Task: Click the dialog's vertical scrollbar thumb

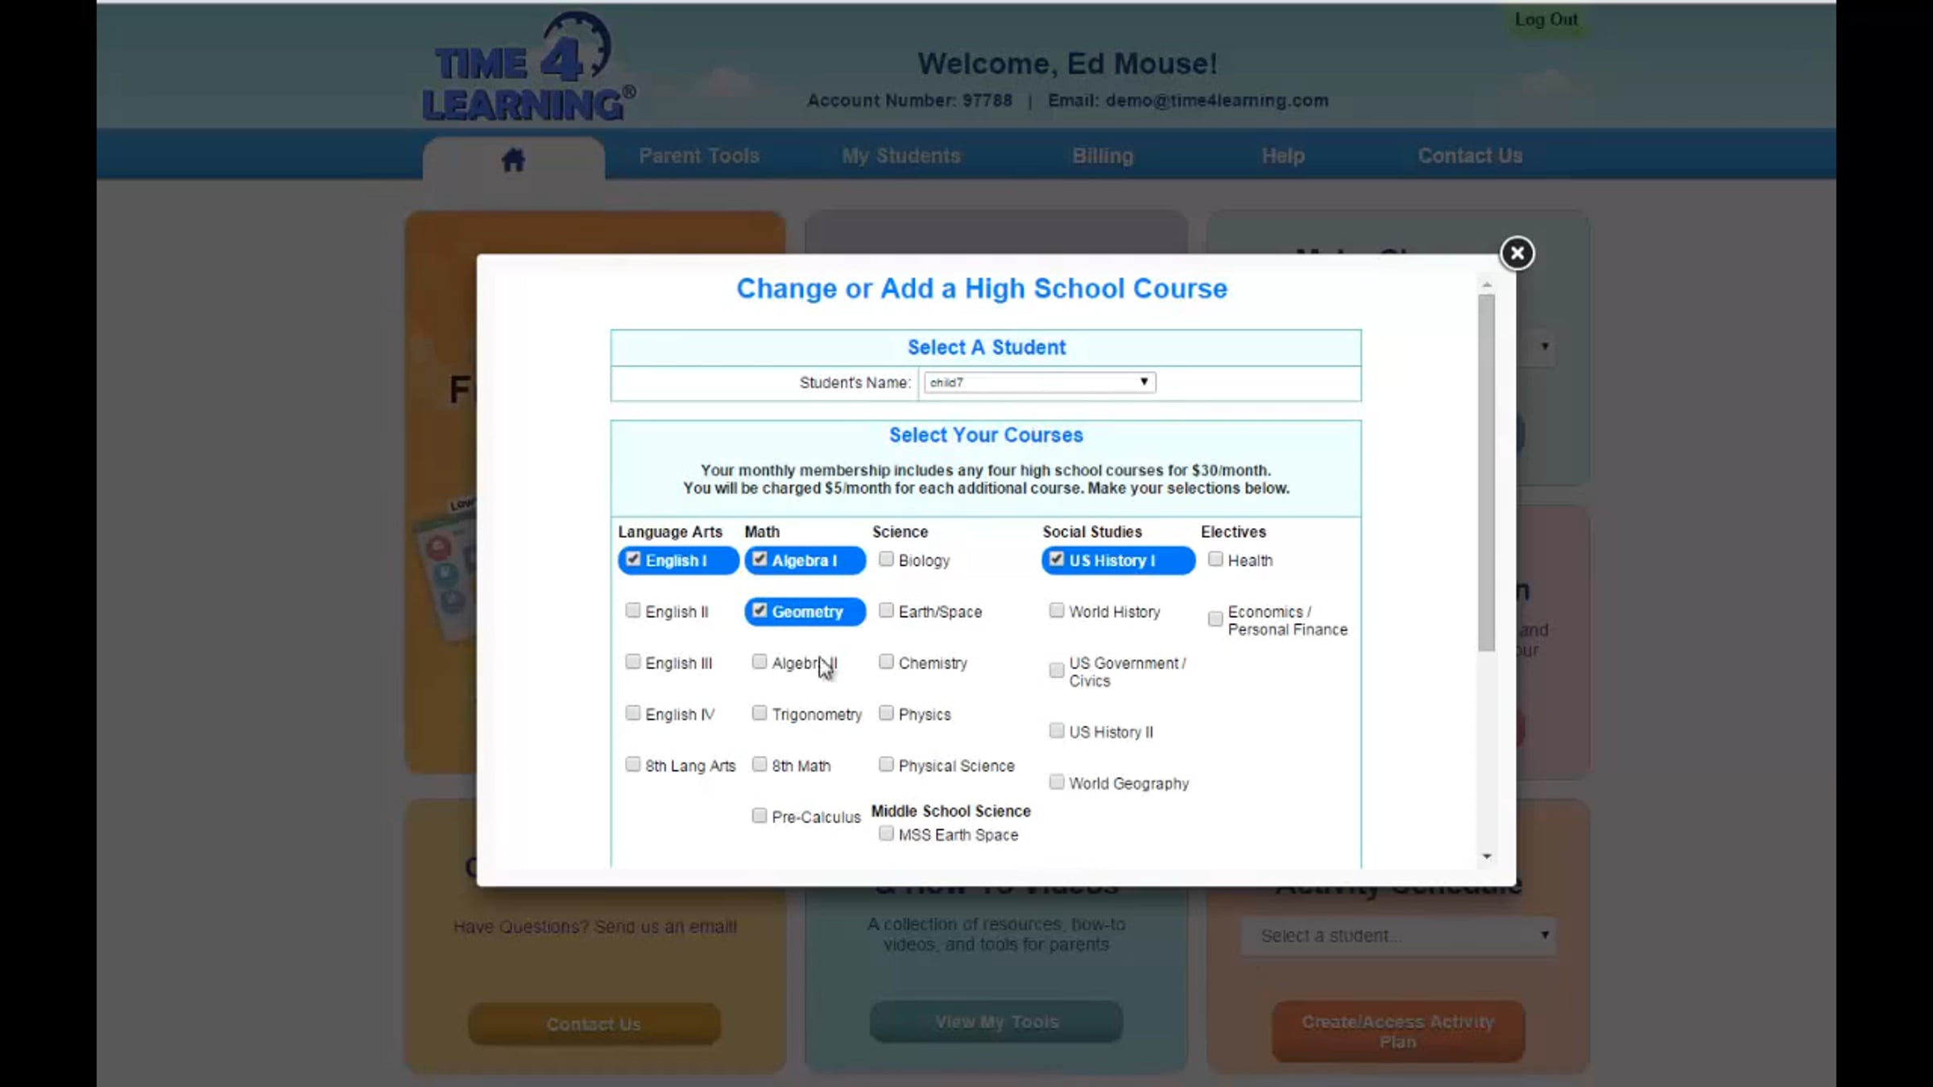Action: [1487, 473]
